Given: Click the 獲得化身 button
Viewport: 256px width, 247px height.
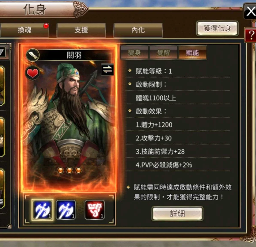Looking at the screenshot, I should click(217, 28).
